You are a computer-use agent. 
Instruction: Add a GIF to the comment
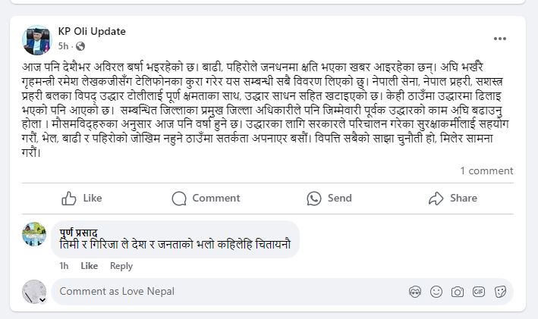(x=479, y=292)
